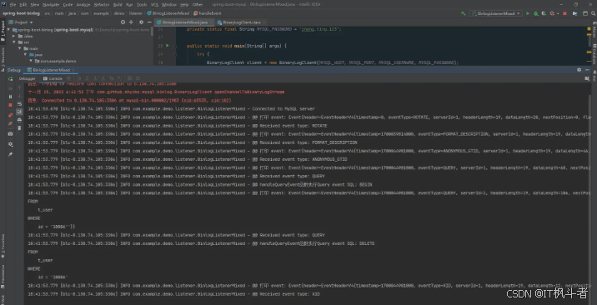Image resolution: width=597 pixels, height=305 pixels.
Task: Run with coverage icon in toolbar
Action: click(544, 13)
